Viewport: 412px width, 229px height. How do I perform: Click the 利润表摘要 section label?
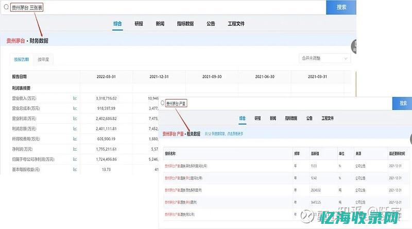21,88
